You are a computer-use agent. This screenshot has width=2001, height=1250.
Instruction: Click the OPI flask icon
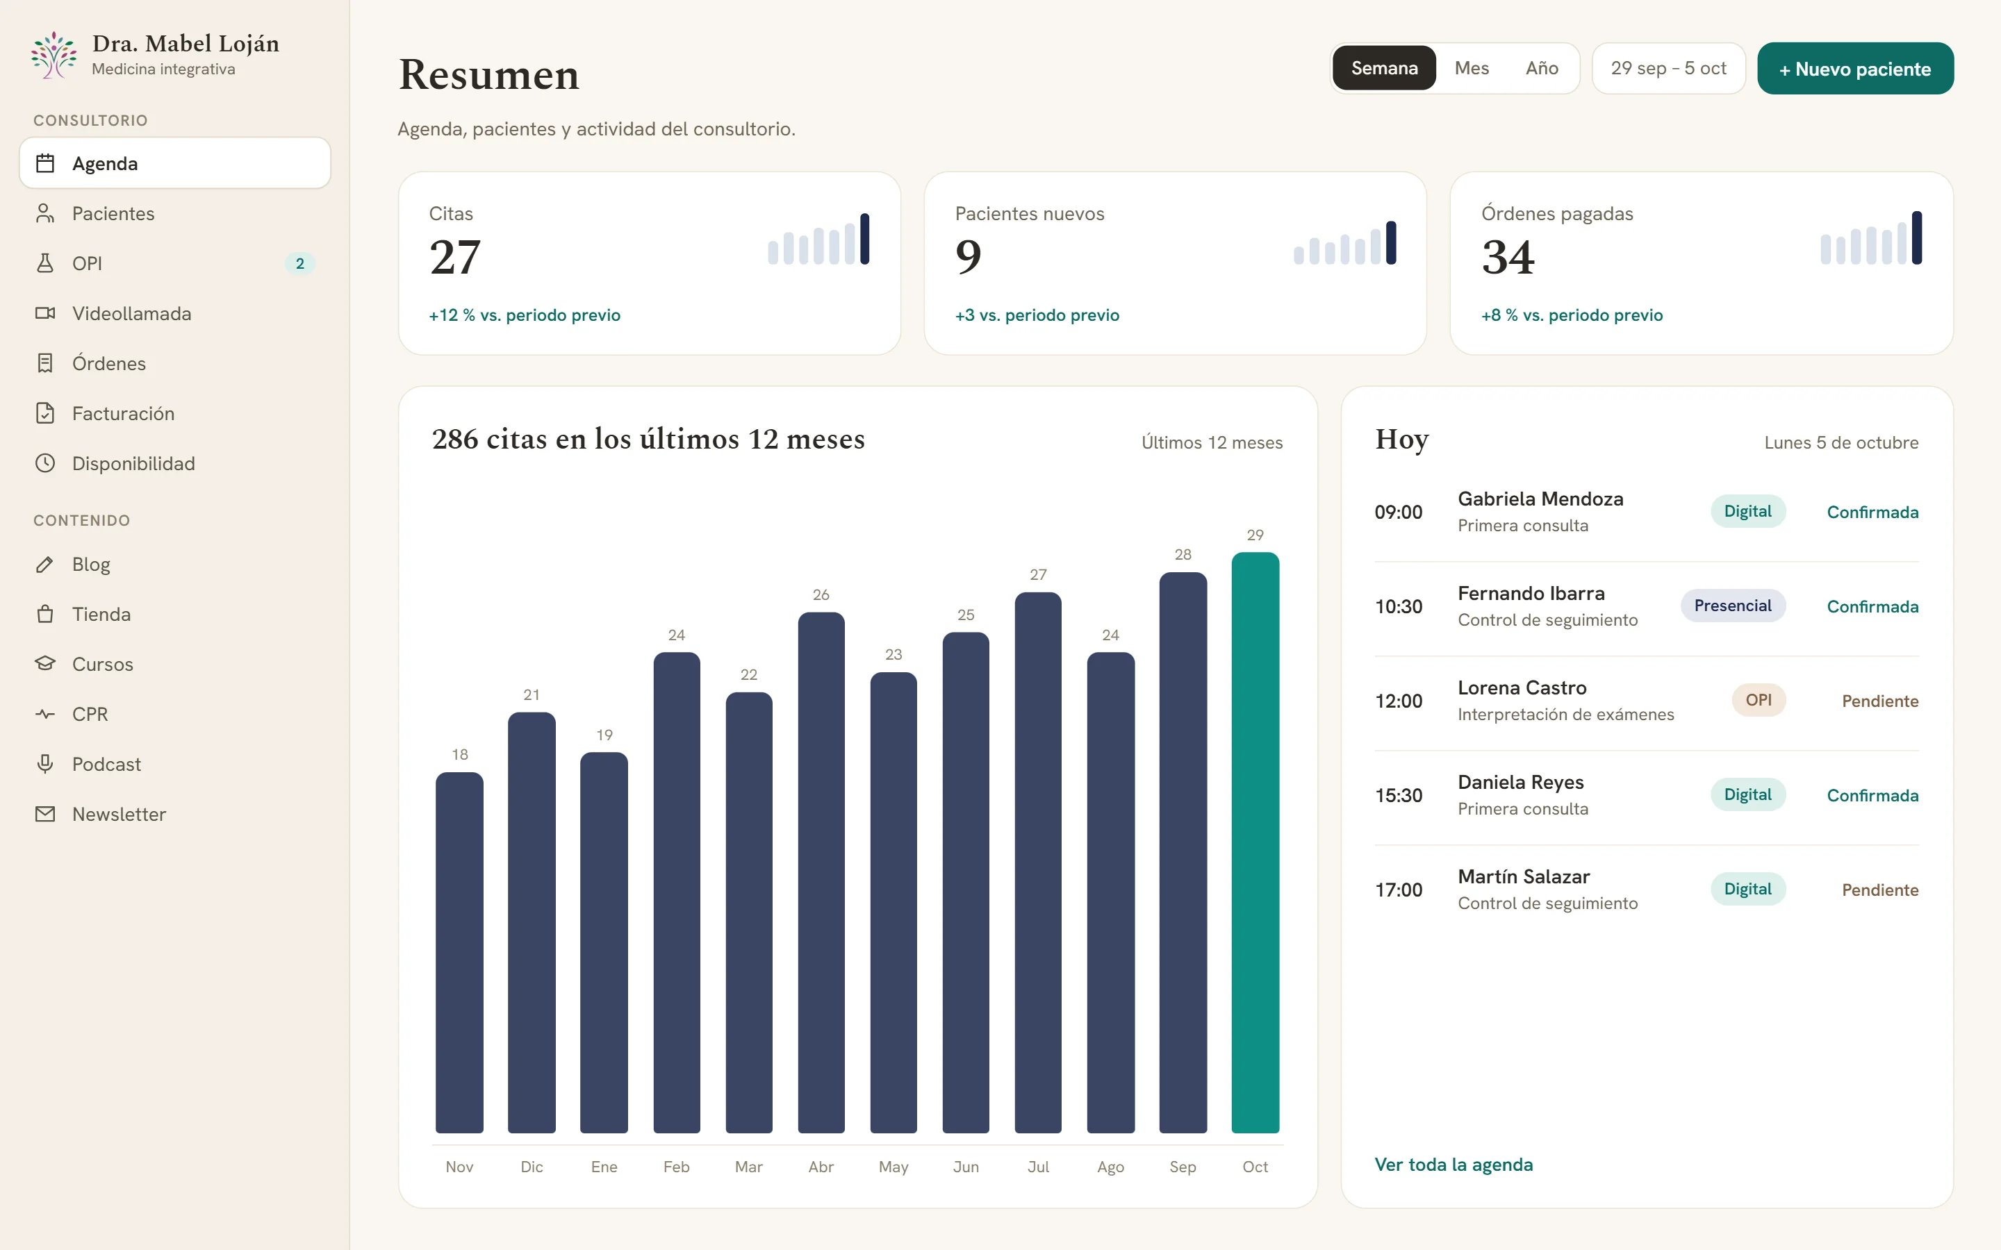(x=45, y=263)
